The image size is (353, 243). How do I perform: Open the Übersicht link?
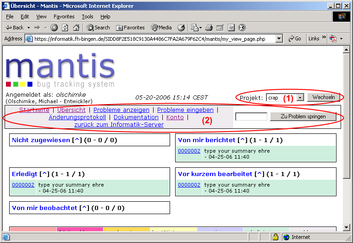[72, 110]
